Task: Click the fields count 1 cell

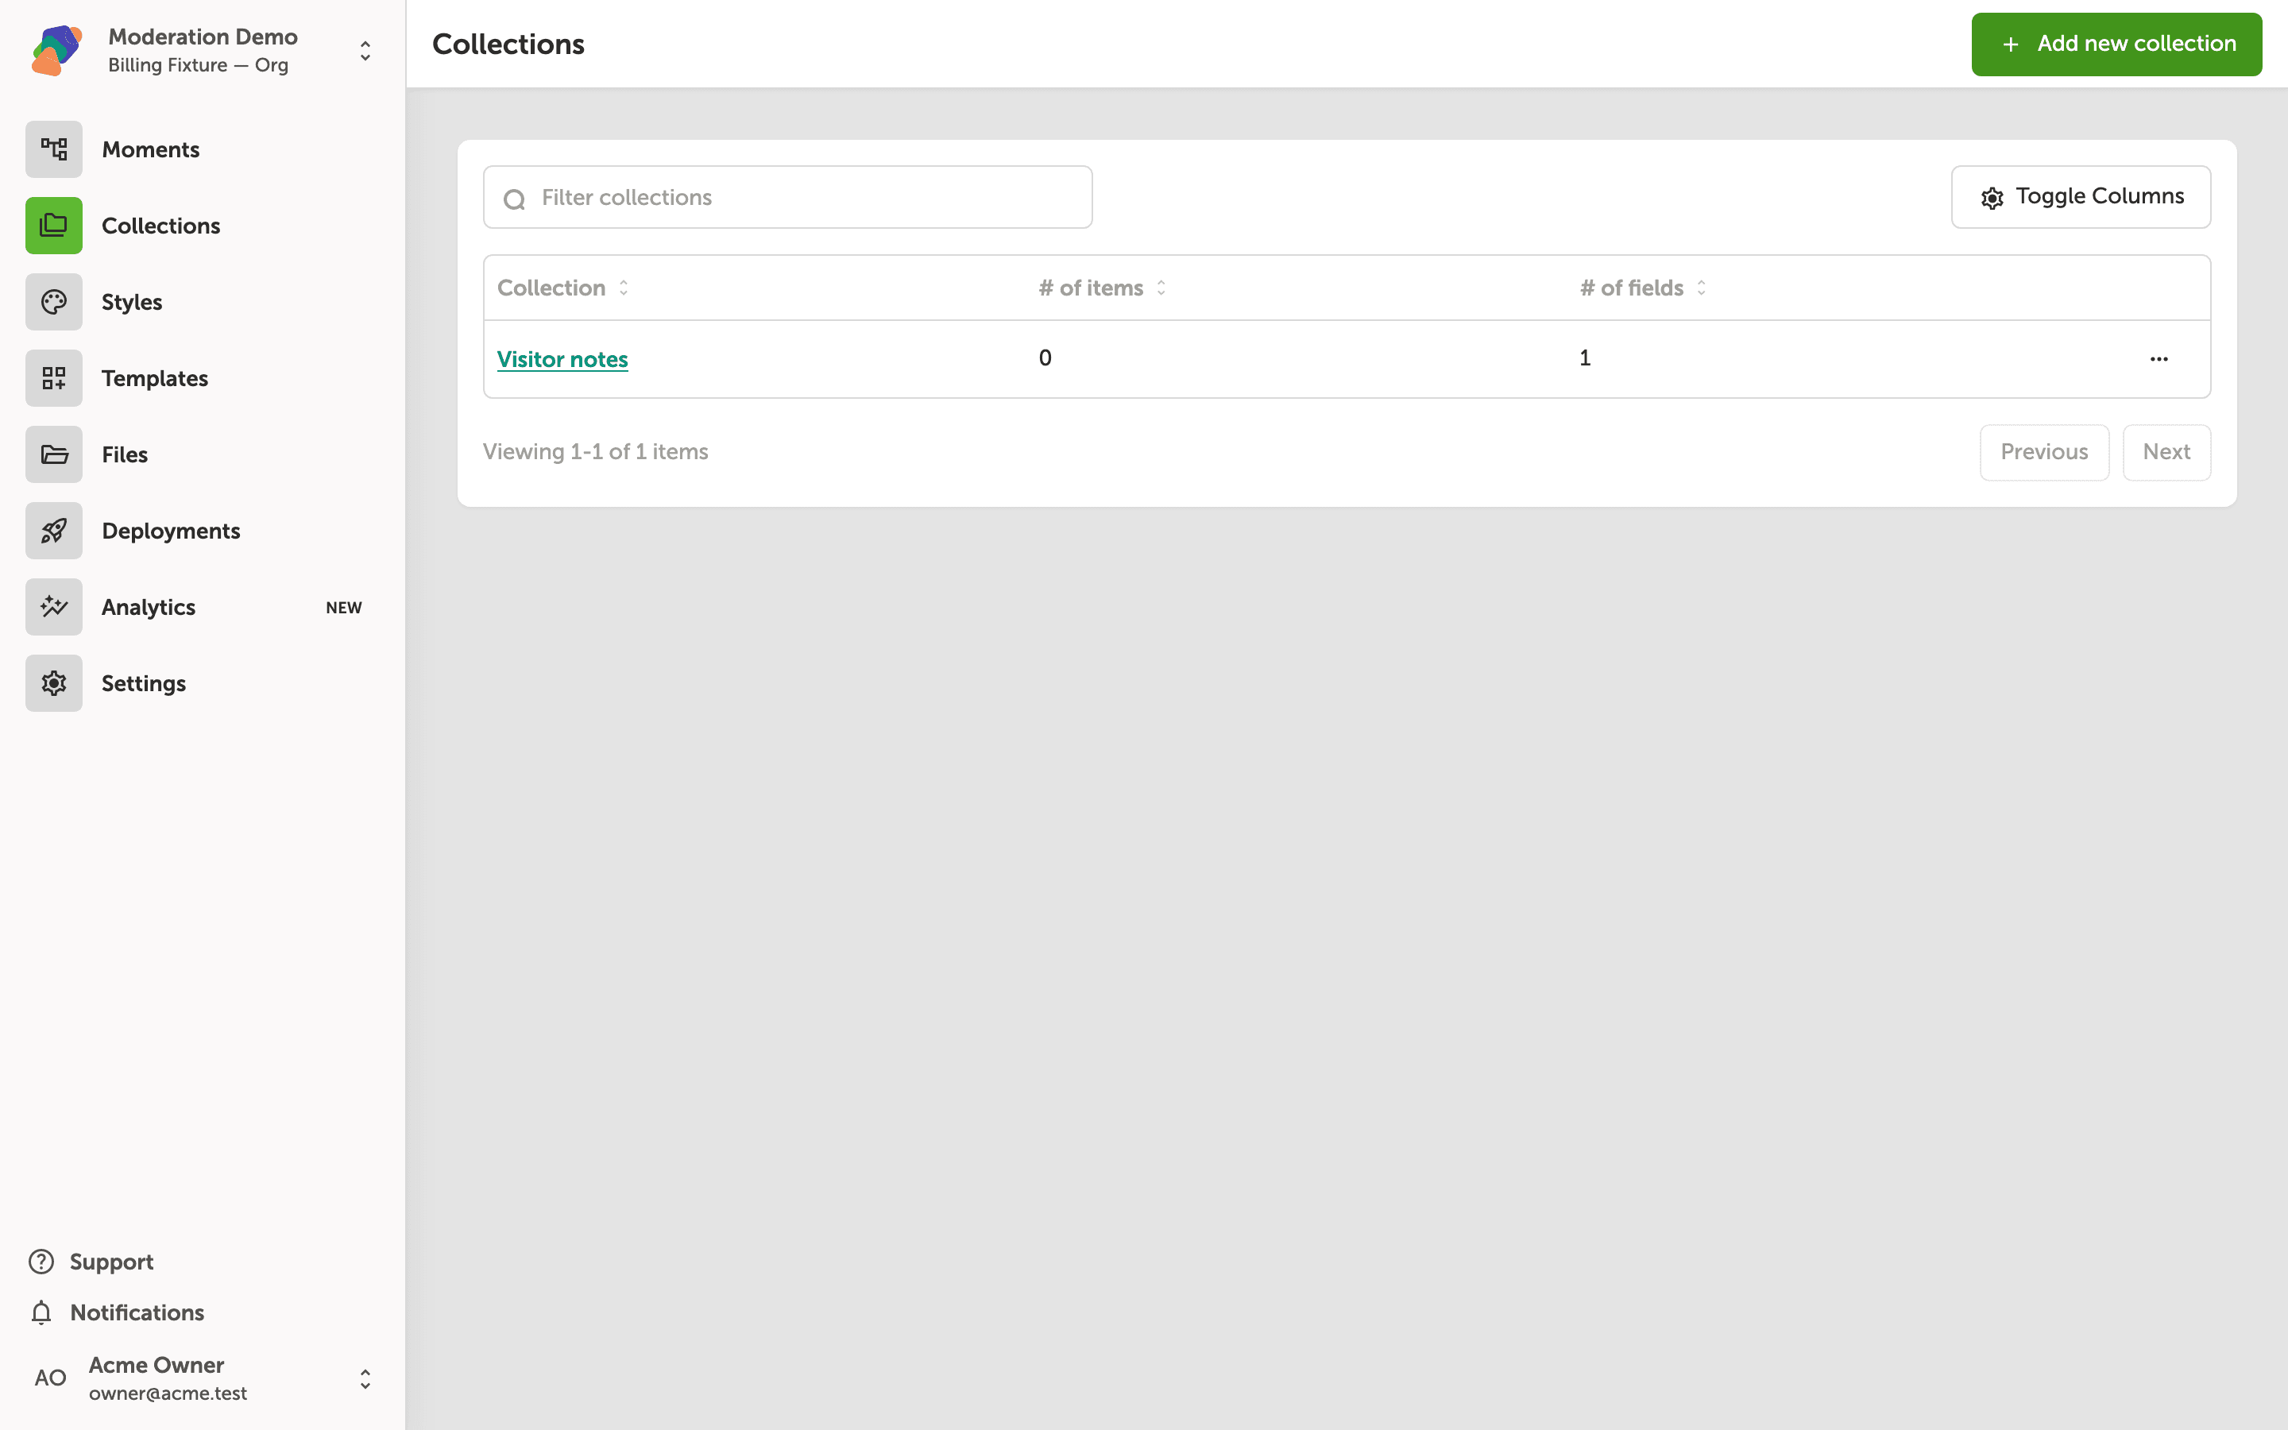Action: [x=1586, y=357]
